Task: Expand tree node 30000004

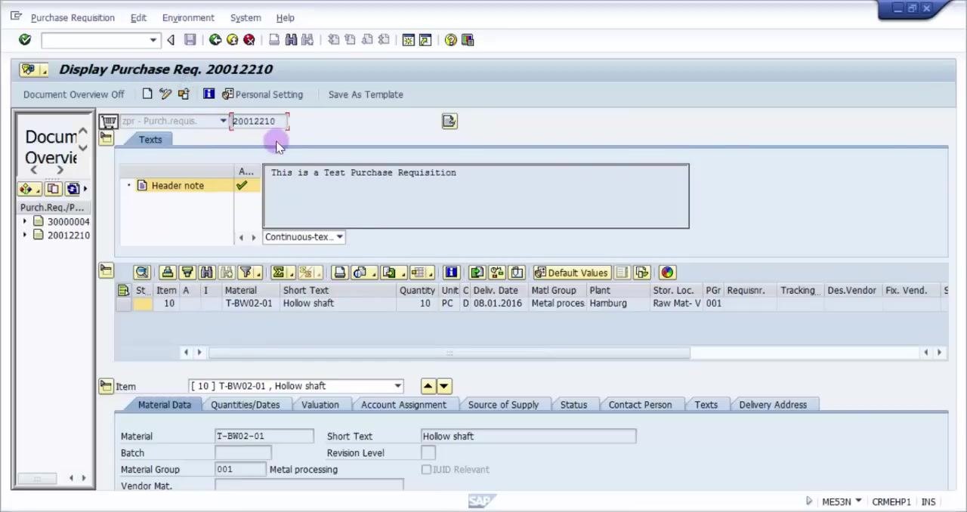Action: click(25, 222)
